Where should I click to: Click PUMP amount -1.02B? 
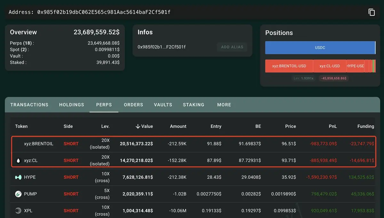pos(179,194)
